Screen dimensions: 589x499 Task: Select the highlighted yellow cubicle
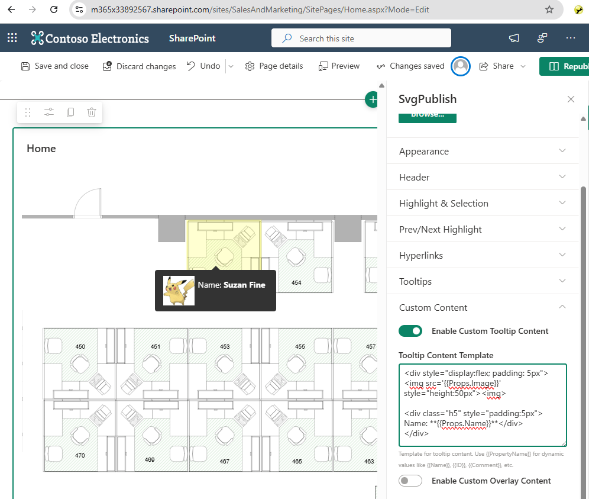pos(224,245)
